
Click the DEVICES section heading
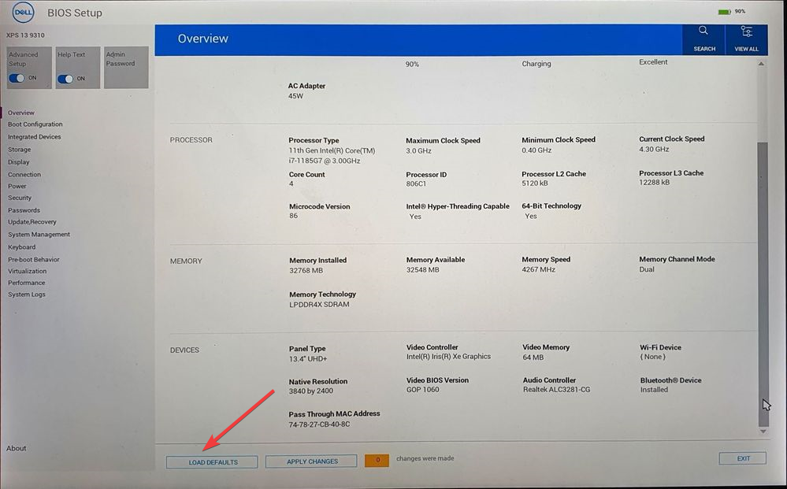(184, 350)
